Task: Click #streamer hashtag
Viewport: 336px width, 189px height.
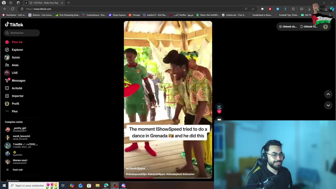Action: [x=188, y=174]
